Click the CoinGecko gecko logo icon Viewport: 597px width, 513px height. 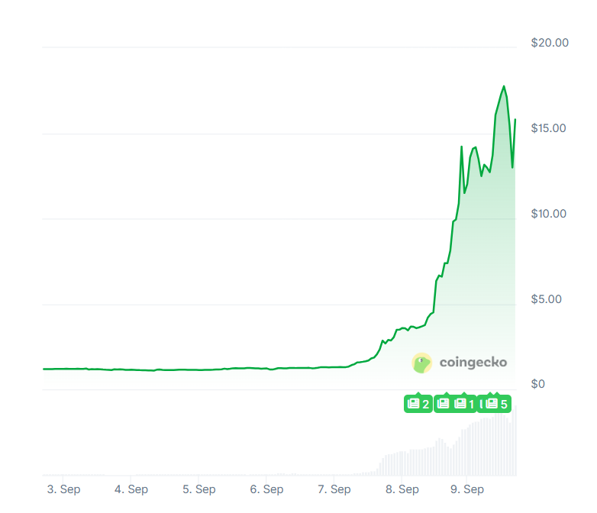tap(422, 363)
